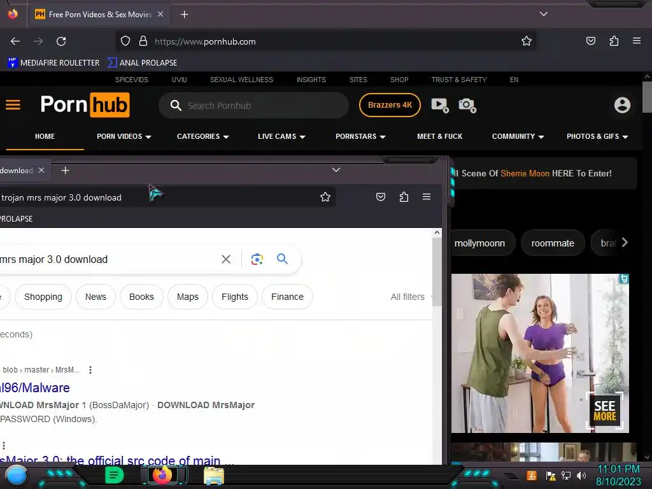Viewport: 652px width, 489px height.
Task: Click into the site search field
Action: (253, 106)
